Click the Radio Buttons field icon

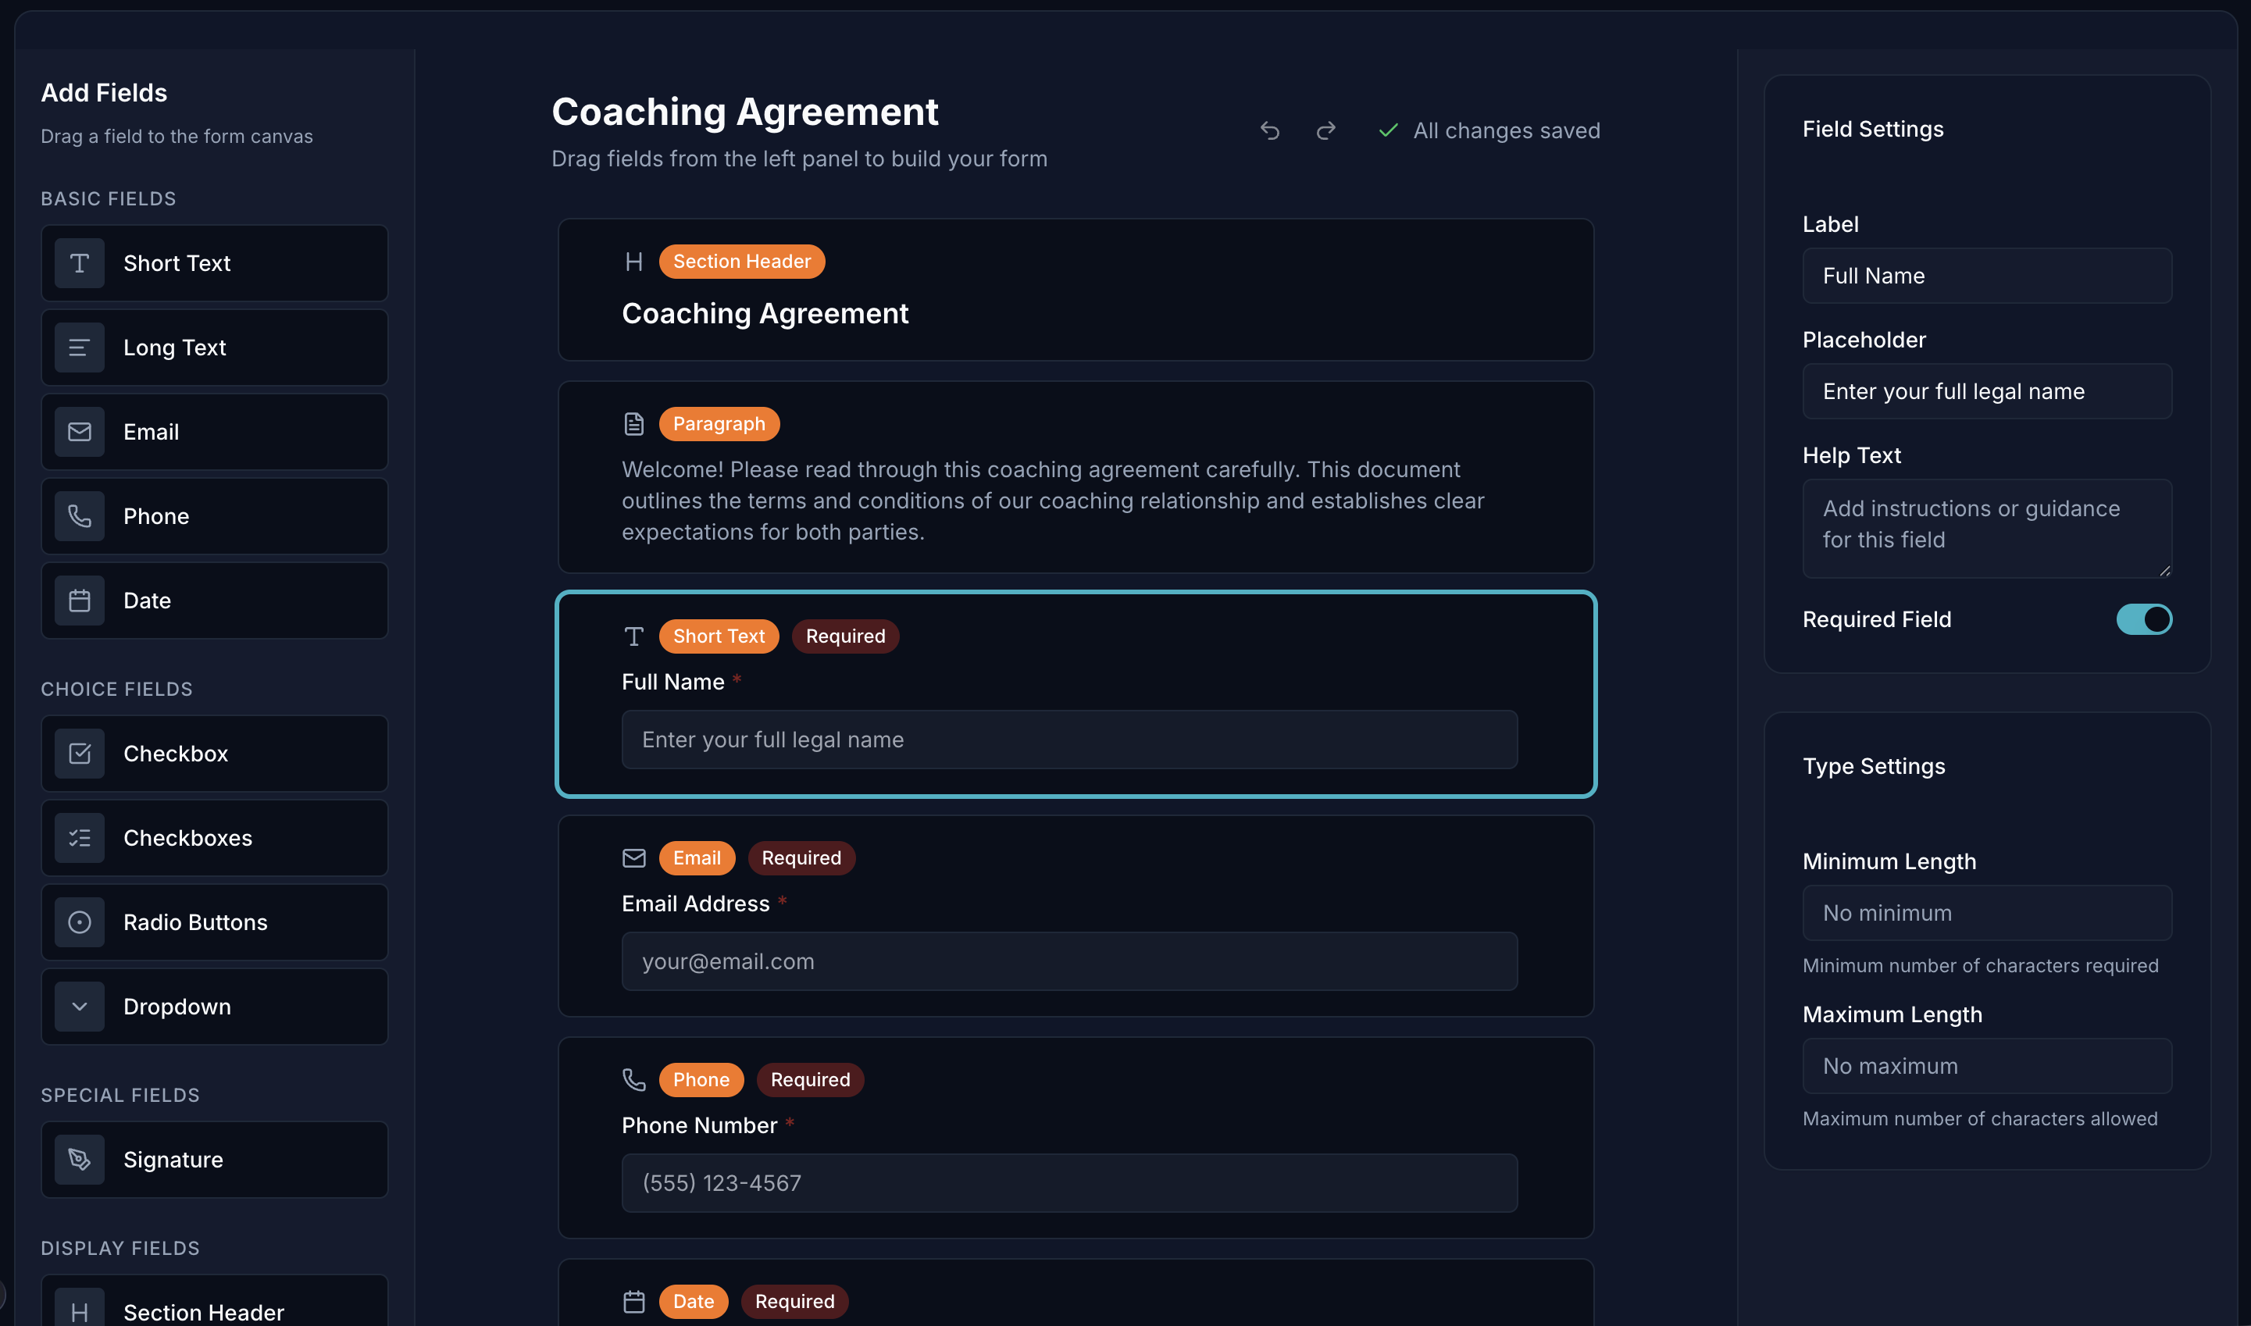coord(79,922)
